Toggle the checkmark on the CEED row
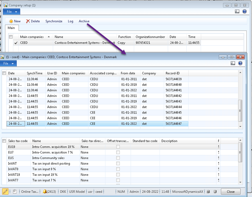252x197 pixels. [16, 43]
